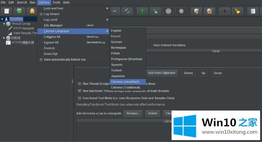Click the Shutdown toolbar icon

pyautogui.click(x=181, y=11)
